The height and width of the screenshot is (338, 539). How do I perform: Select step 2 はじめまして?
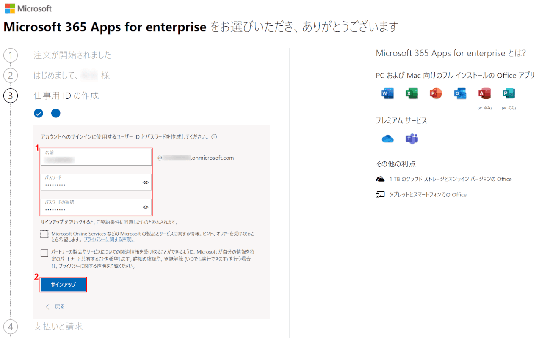tap(72, 75)
